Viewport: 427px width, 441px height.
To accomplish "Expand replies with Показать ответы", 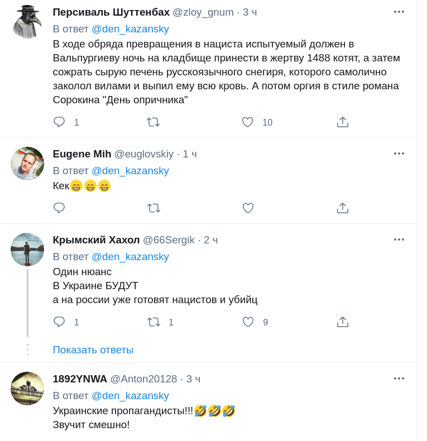I will click(93, 350).
